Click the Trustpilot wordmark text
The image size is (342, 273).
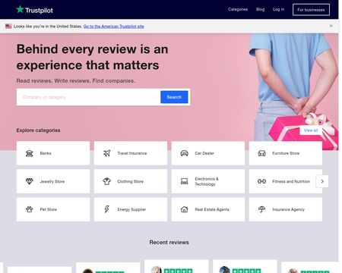click(x=39, y=11)
